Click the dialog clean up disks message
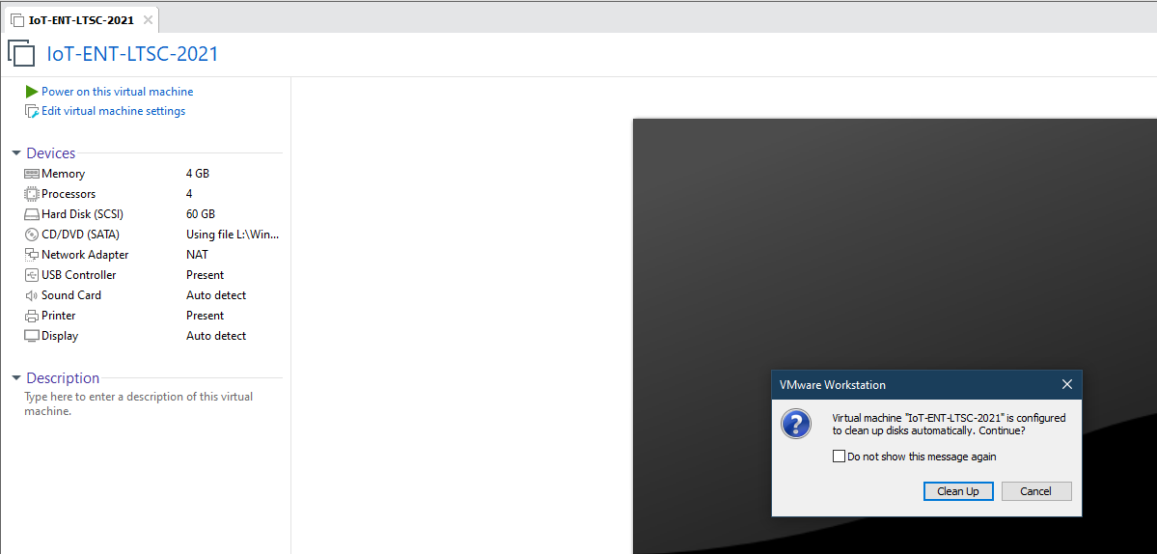The image size is (1157, 554). (x=949, y=424)
